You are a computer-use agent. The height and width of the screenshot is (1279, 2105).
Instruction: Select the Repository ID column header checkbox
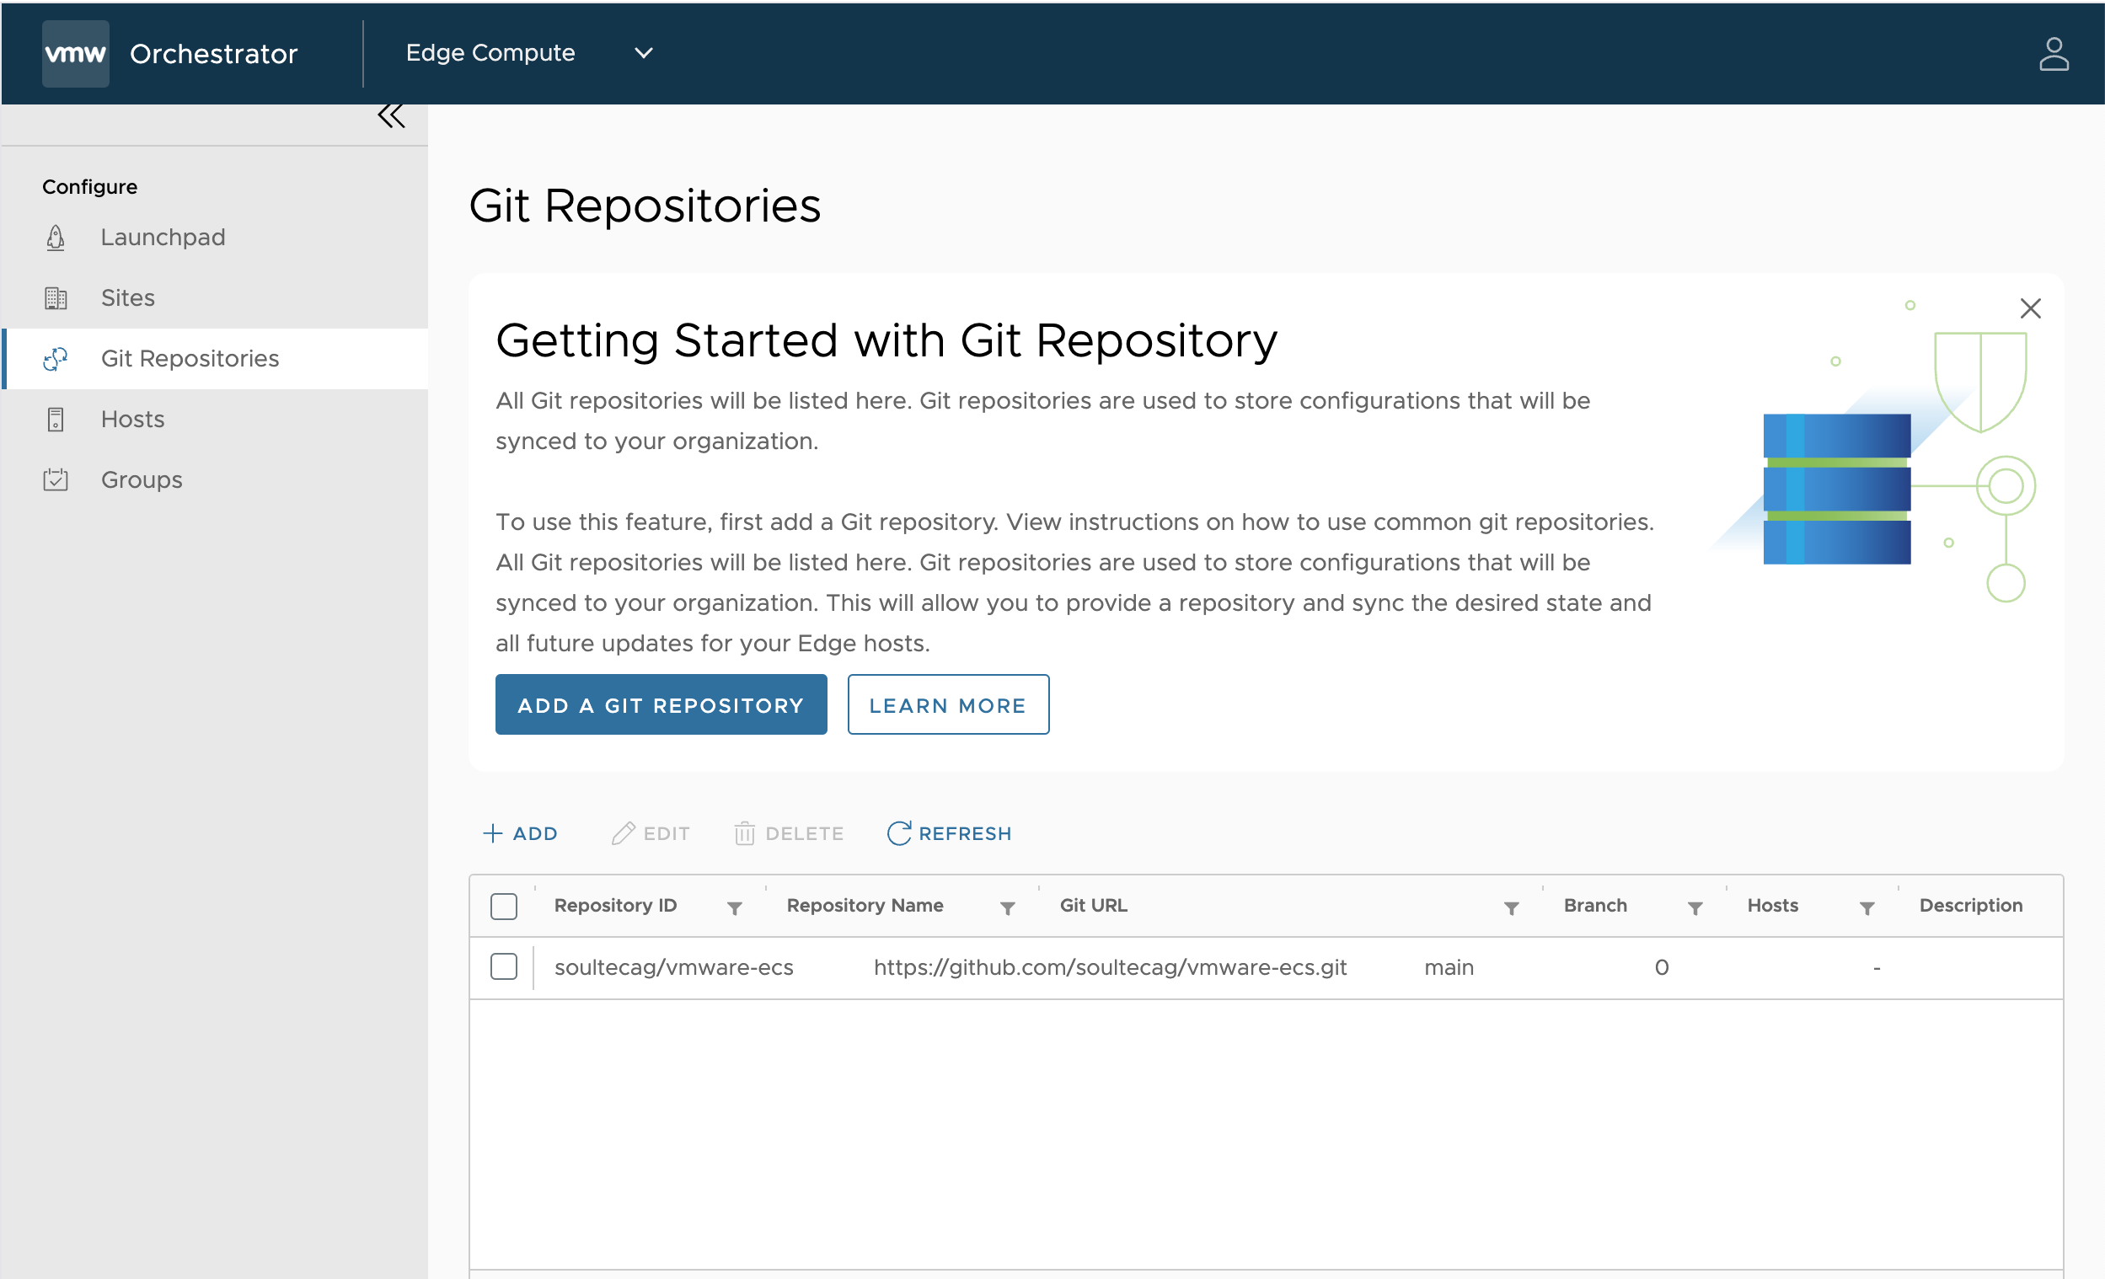pos(506,905)
